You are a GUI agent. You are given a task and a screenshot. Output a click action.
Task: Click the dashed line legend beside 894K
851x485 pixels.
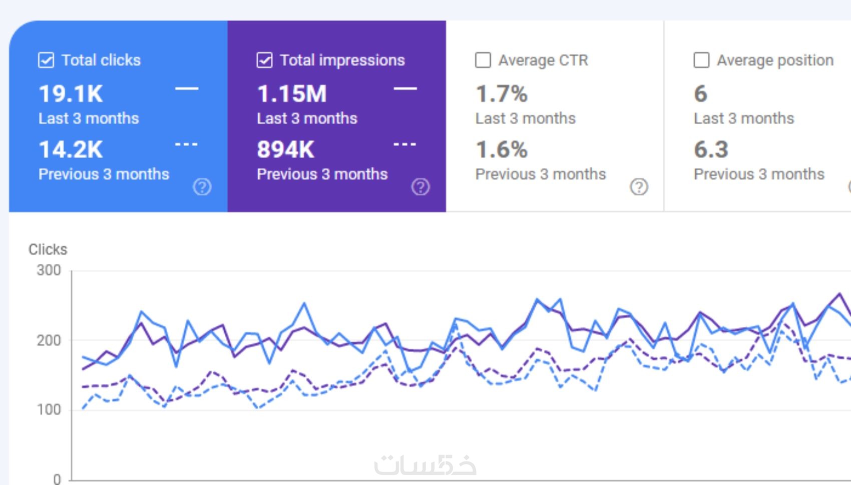[405, 144]
